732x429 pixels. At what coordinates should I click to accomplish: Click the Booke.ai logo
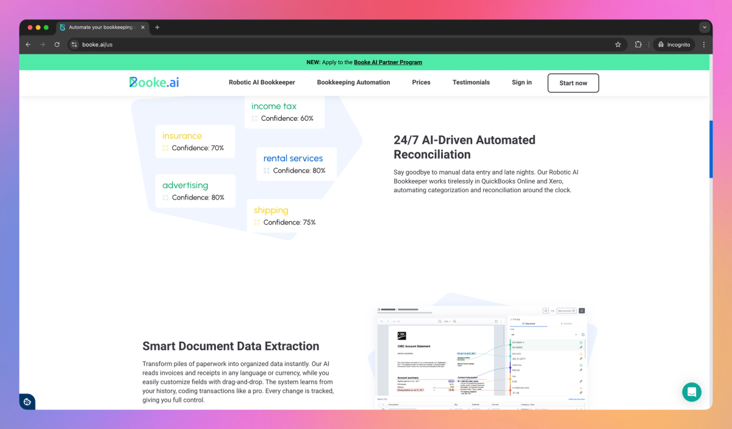click(153, 82)
